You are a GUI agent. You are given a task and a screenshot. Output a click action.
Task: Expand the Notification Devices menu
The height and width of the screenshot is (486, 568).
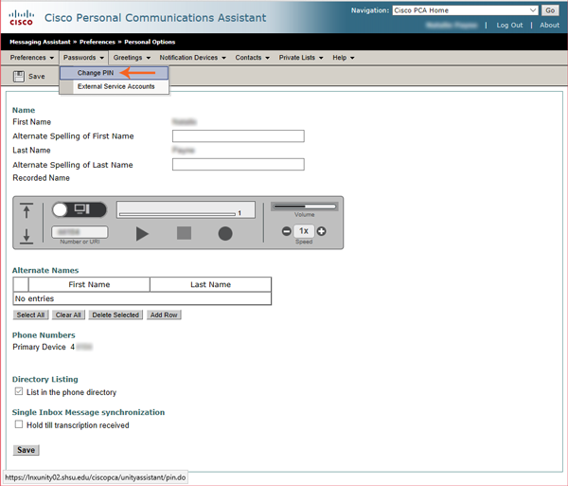(x=193, y=58)
